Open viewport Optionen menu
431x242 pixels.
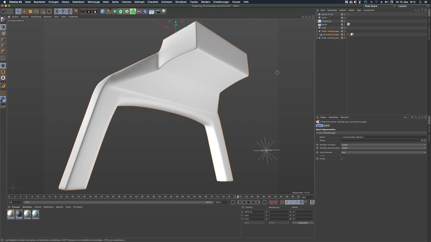(47, 17)
